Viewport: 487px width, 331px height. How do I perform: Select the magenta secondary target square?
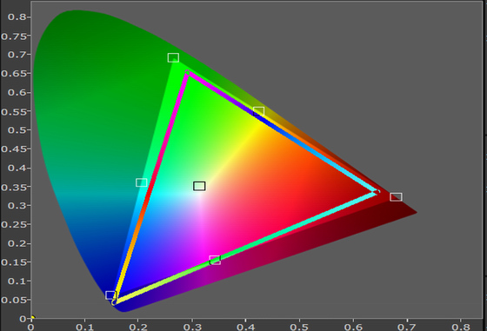point(215,260)
